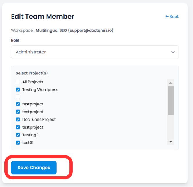Click the scrollbar track below the thumb
The image size is (193, 187).
click(x=171, y=127)
